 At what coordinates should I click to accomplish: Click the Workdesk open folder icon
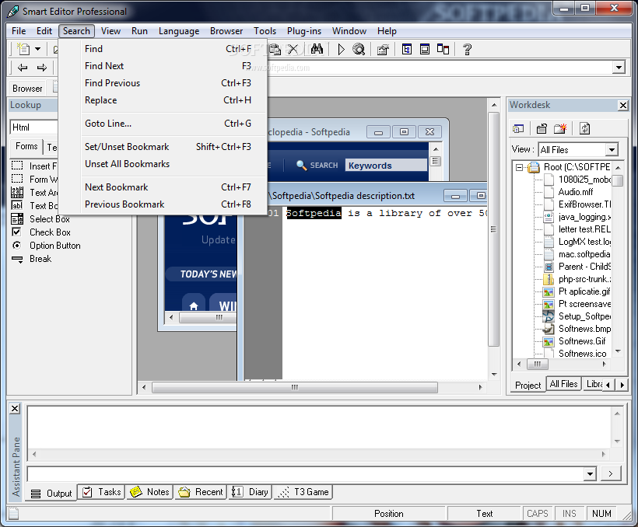point(542,129)
